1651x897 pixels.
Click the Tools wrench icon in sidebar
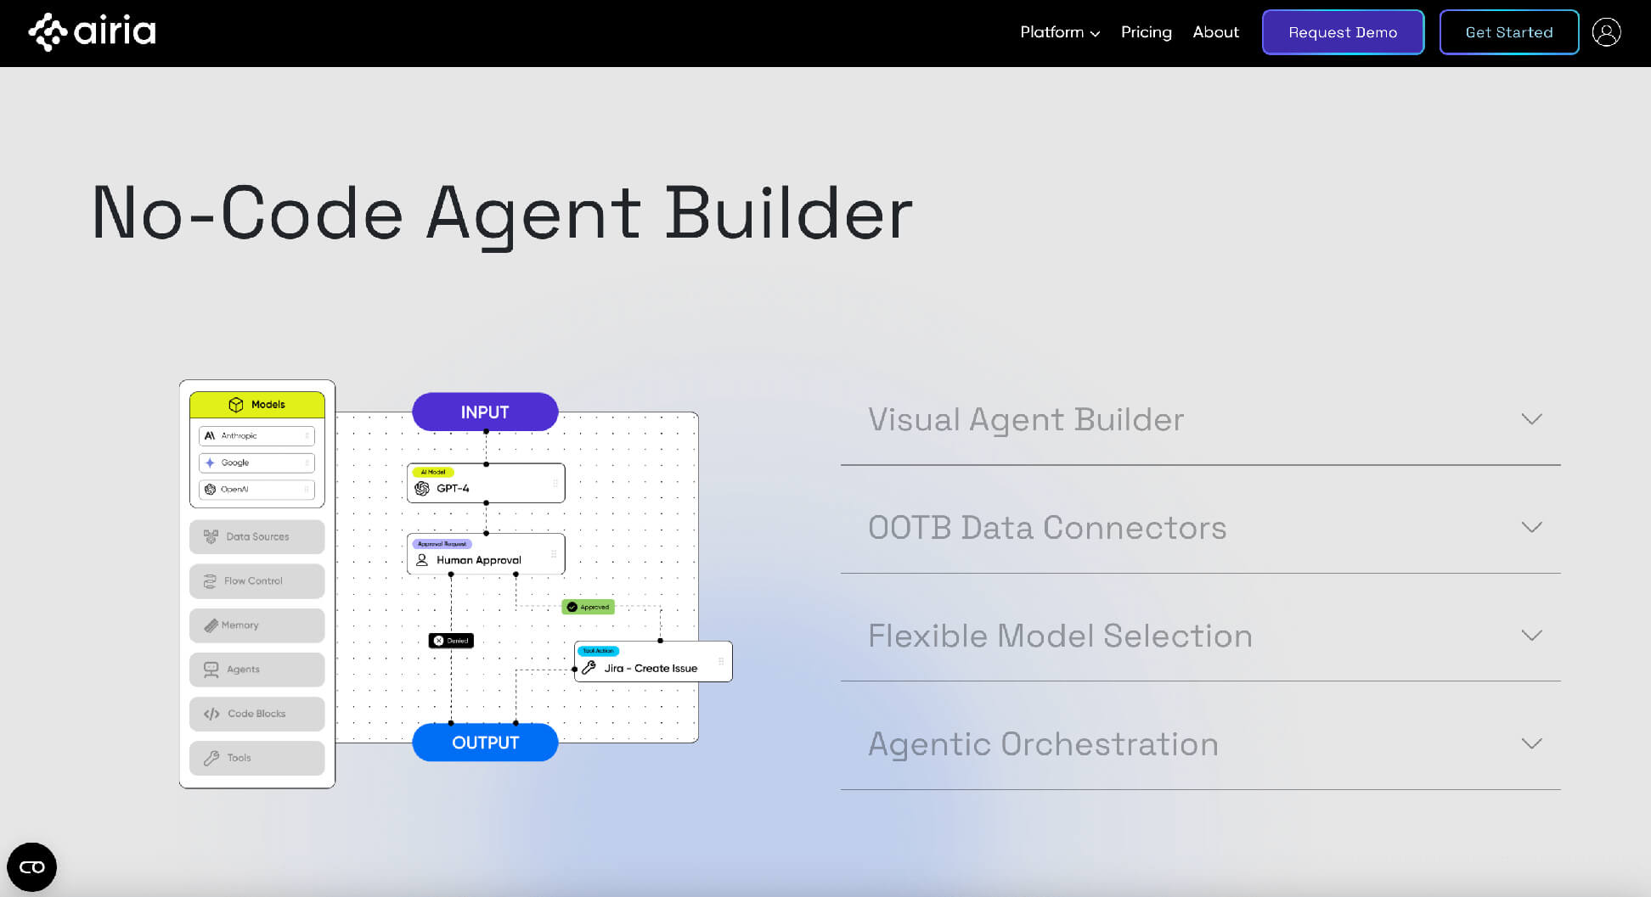click(211, 758)
